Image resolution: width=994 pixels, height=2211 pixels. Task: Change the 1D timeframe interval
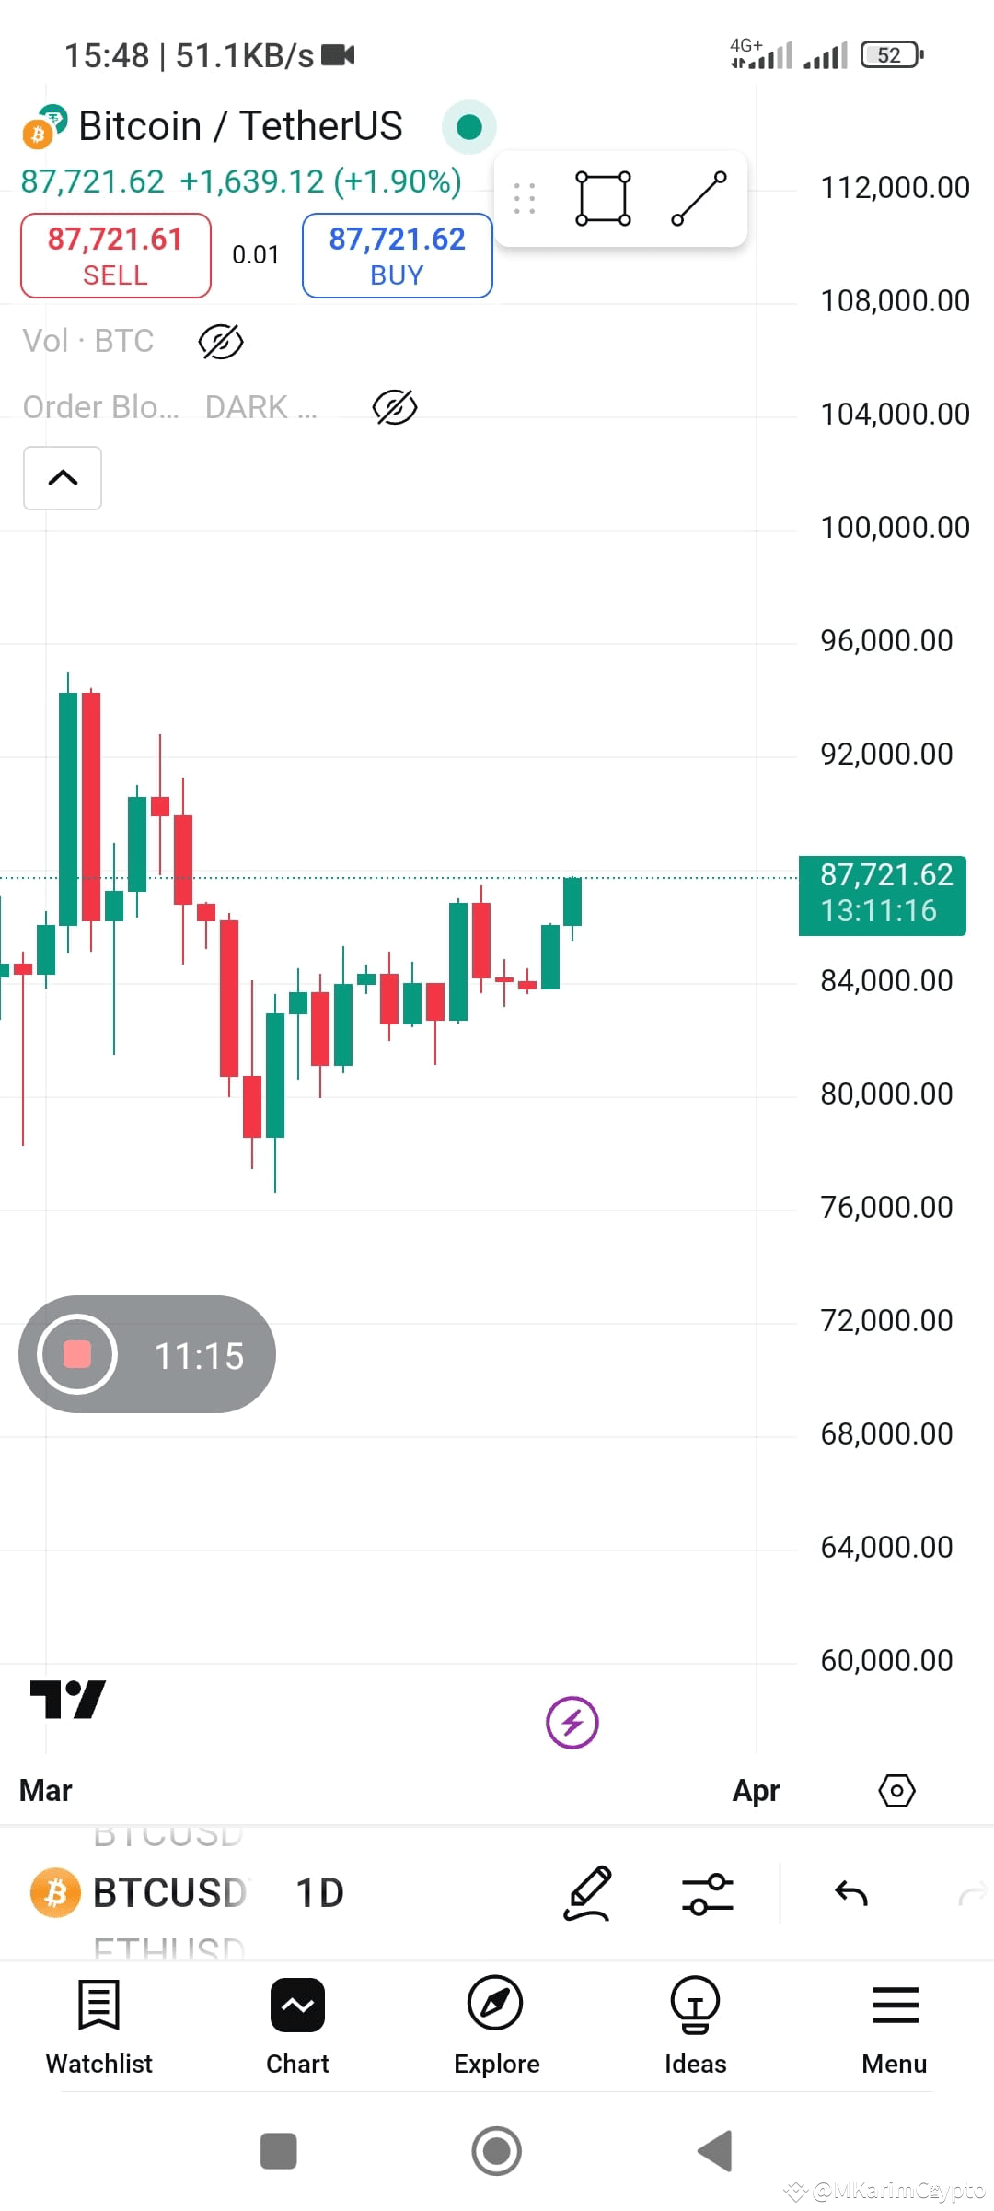coord(319,1893)
